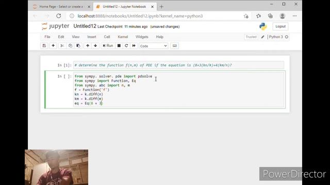Go forward with browser forward arrow
This screenshot has width=330, height=185.
47,16
